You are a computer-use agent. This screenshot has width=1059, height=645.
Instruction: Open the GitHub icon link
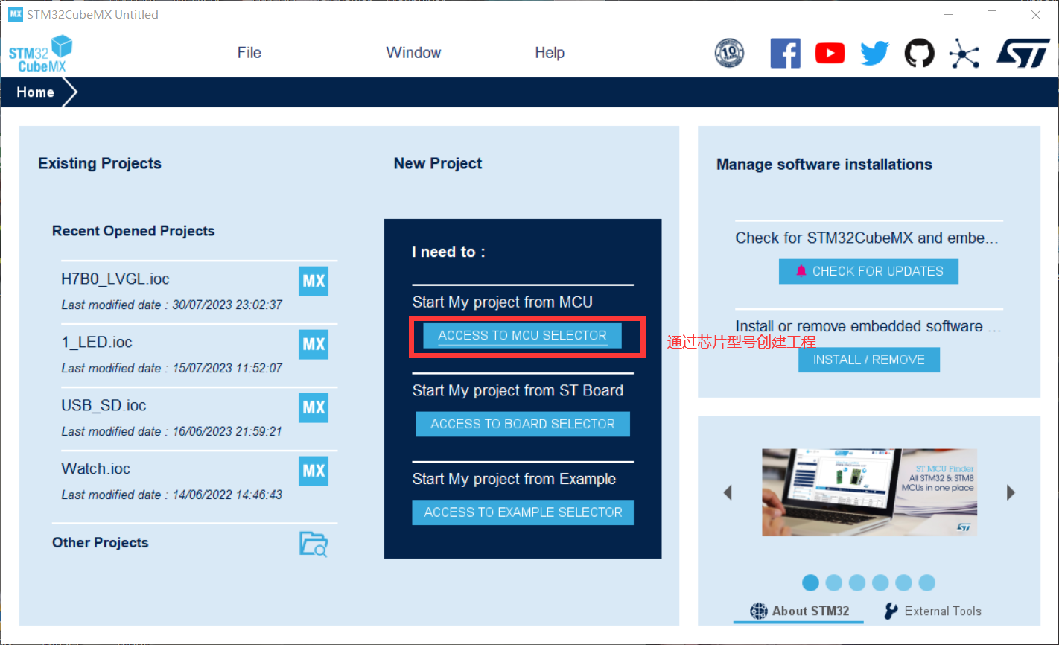coord(919,54)
